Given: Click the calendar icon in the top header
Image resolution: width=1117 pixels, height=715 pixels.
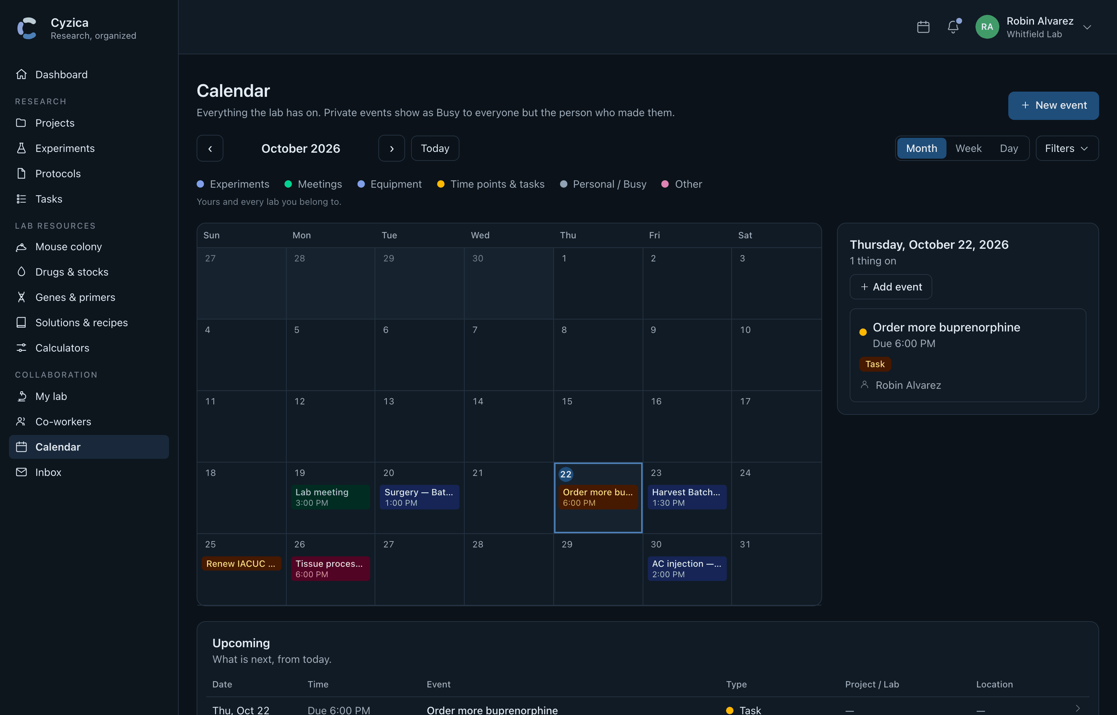Looking at the screenshot, I should [923, 27].
